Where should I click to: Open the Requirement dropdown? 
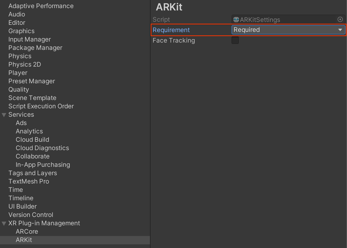coord(288,30)
